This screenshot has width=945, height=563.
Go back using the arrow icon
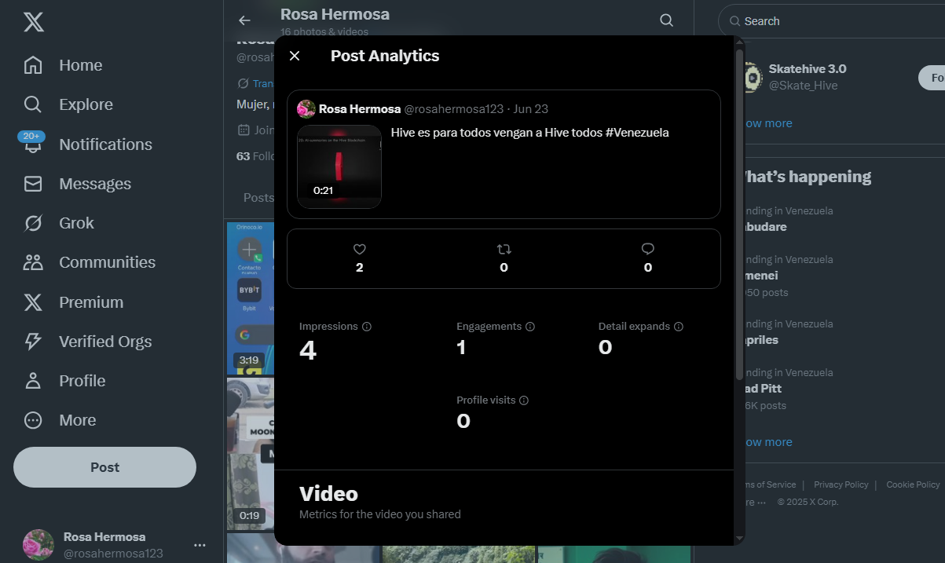pyautogui.click(x=245, y=20)
